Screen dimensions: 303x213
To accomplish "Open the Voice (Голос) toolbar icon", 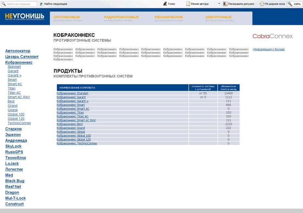I will pos(165,4).
